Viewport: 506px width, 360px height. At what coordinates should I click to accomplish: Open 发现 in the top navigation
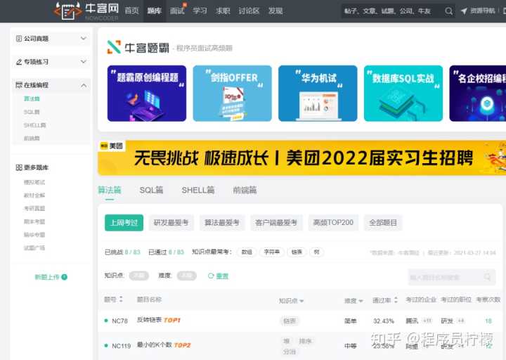pyautogui.click(x=275, y=11)
